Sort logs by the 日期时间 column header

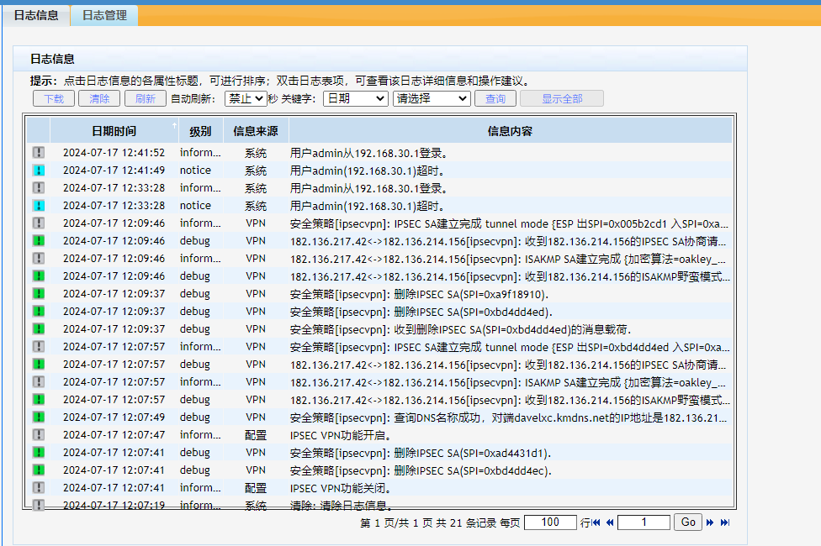click(114, 131)
